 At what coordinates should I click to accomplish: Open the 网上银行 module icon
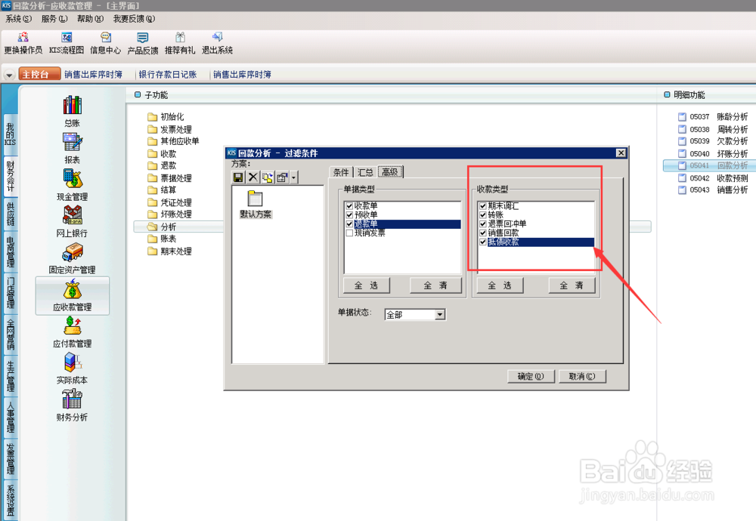pyautogui.click(x=73, y=221)
